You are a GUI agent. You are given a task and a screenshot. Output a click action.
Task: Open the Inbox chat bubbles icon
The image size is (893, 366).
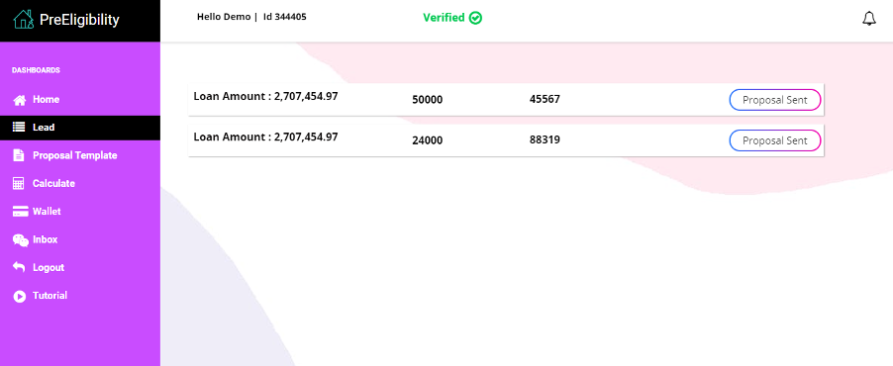[x=21, y=240]
